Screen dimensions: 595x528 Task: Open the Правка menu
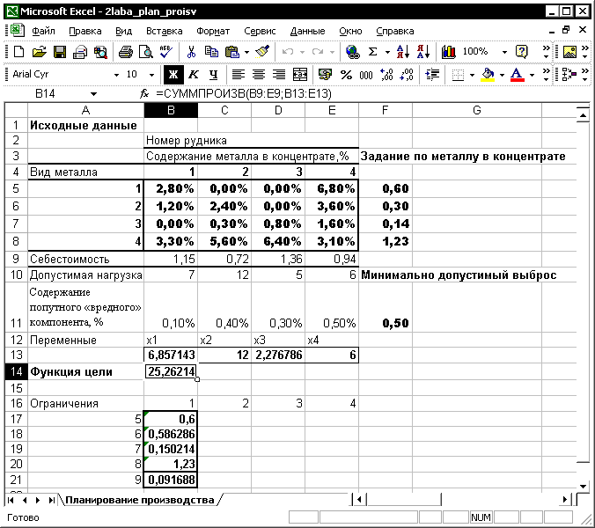coord(85,31)
